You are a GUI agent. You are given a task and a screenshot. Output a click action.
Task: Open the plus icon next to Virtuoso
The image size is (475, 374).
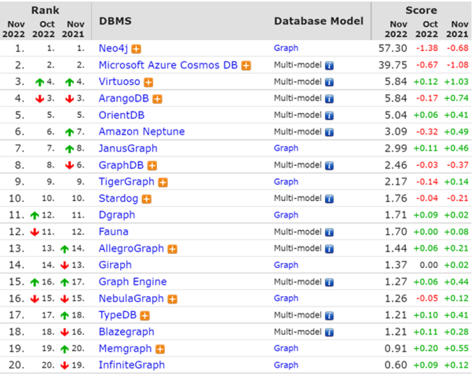click(x=148, y=82)
